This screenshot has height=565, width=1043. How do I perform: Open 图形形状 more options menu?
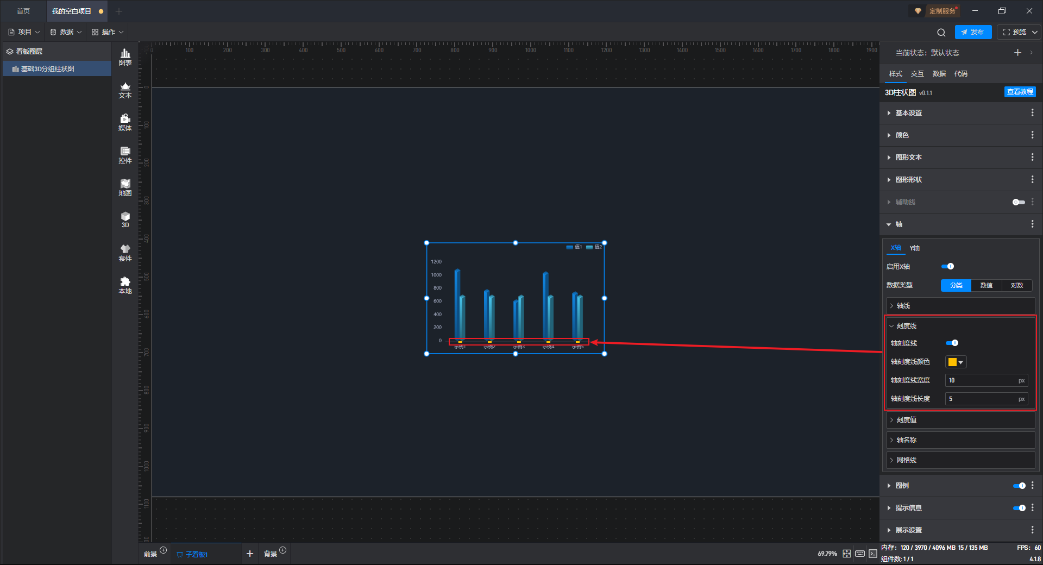coord(1032,179)
